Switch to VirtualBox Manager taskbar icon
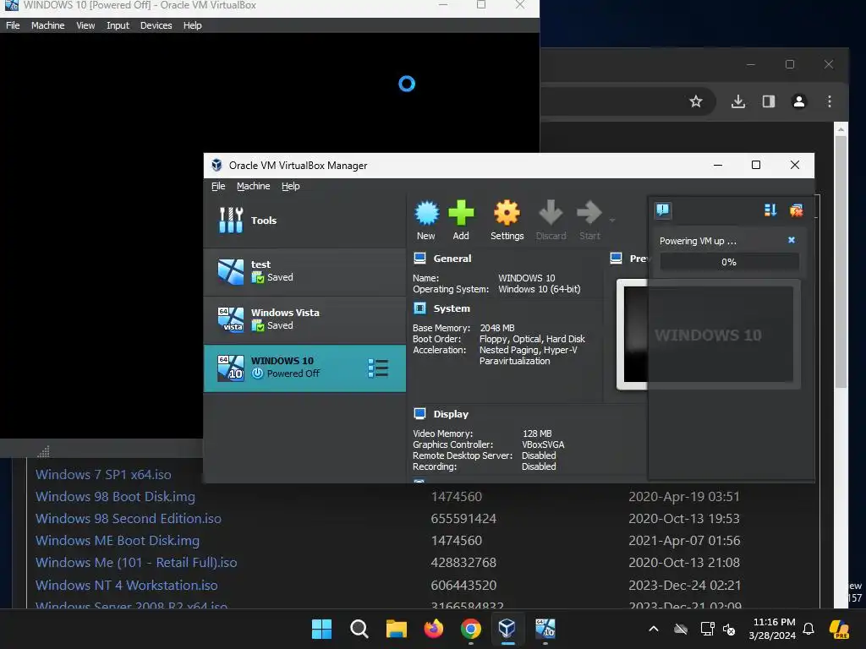 [x=507, y=629]
